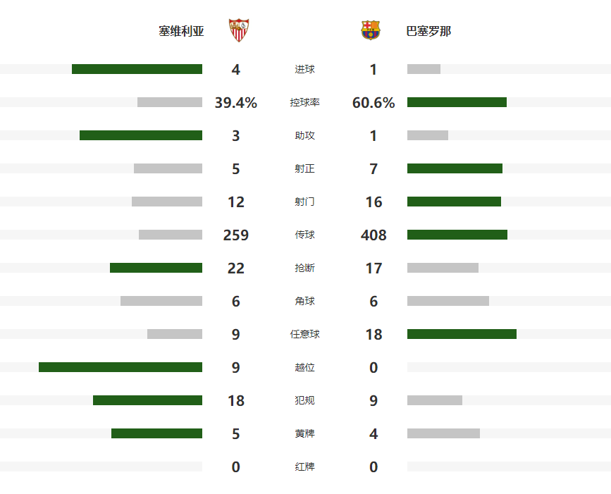This screenshot has height=494, width=611.
Task: Click Sevilla's possession value 39.4%
Action: coord(235,103)
